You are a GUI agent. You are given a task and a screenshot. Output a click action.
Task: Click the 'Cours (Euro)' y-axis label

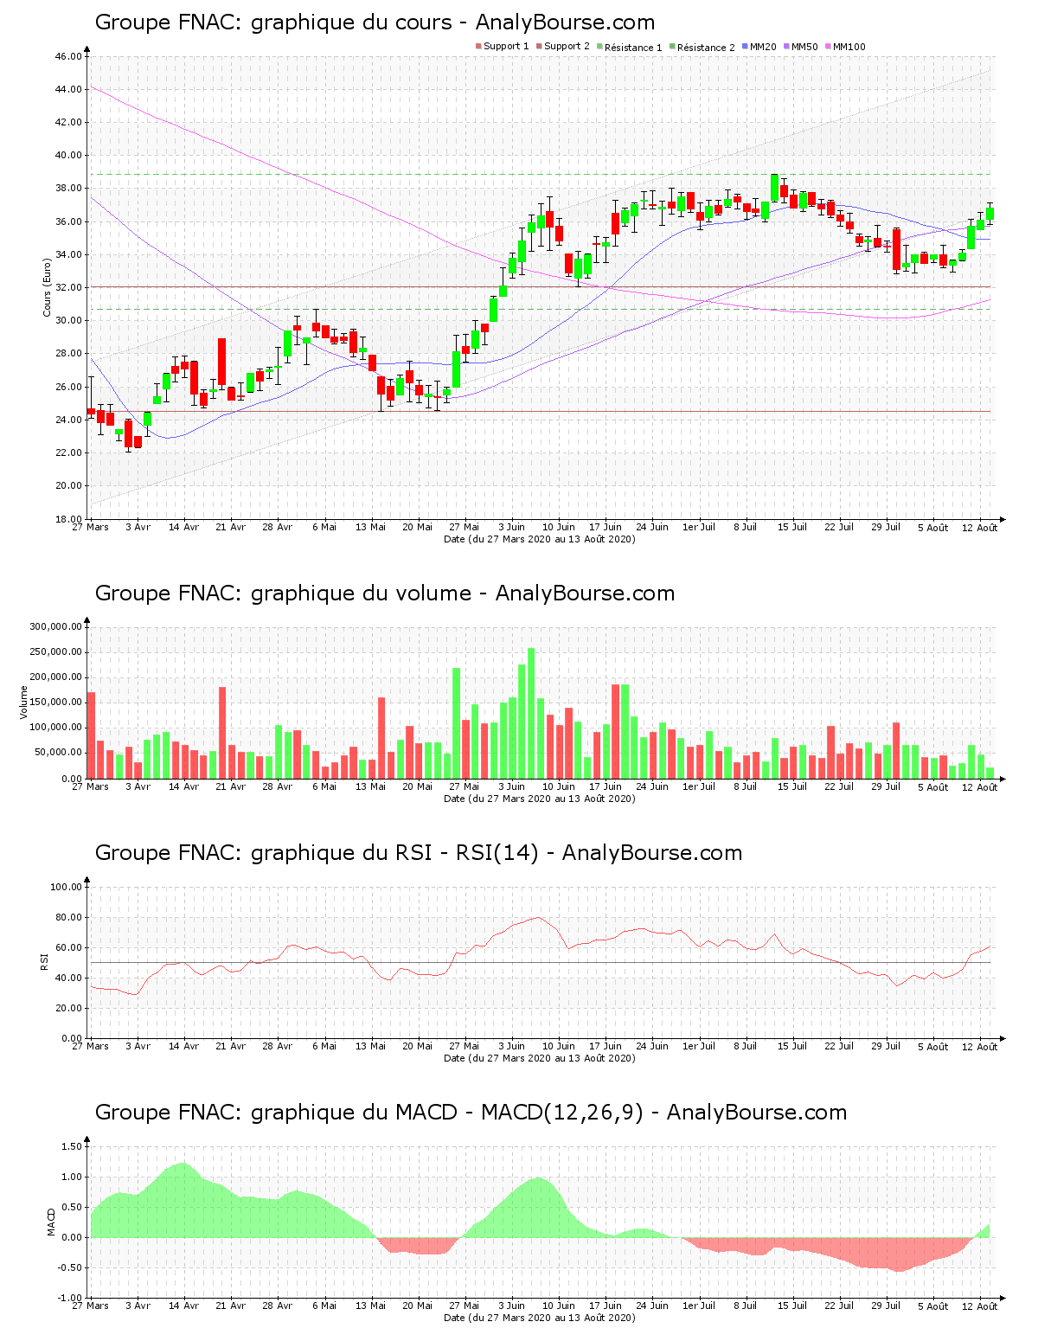click(x=48, y=287)
